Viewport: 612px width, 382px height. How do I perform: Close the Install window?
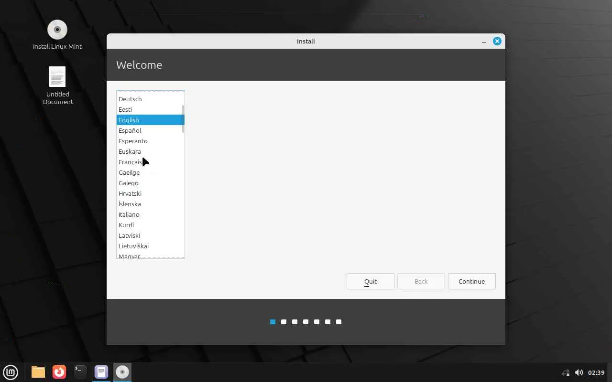click(497, 41)
